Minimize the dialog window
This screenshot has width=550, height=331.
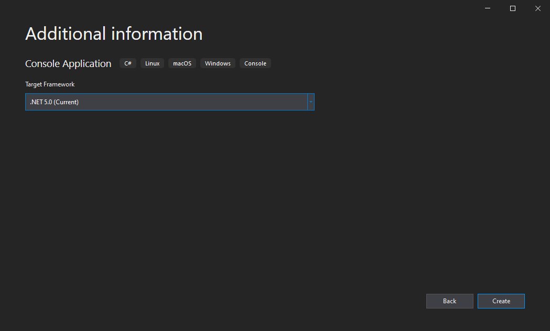[x=488, y=8]
